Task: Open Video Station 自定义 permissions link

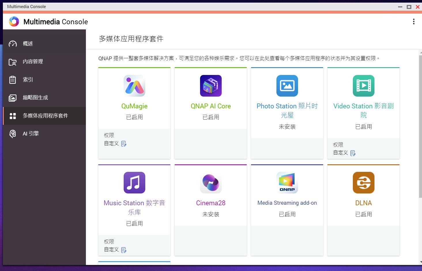Action: pyautogui.click(x=353, y=153)
